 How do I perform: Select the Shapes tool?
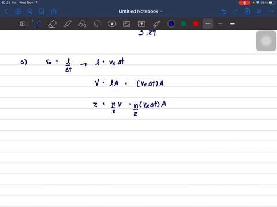[x=82, y=24]
